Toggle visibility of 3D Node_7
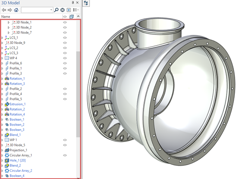The width and height of the screenshot is (239, 179). pos(65,33)
